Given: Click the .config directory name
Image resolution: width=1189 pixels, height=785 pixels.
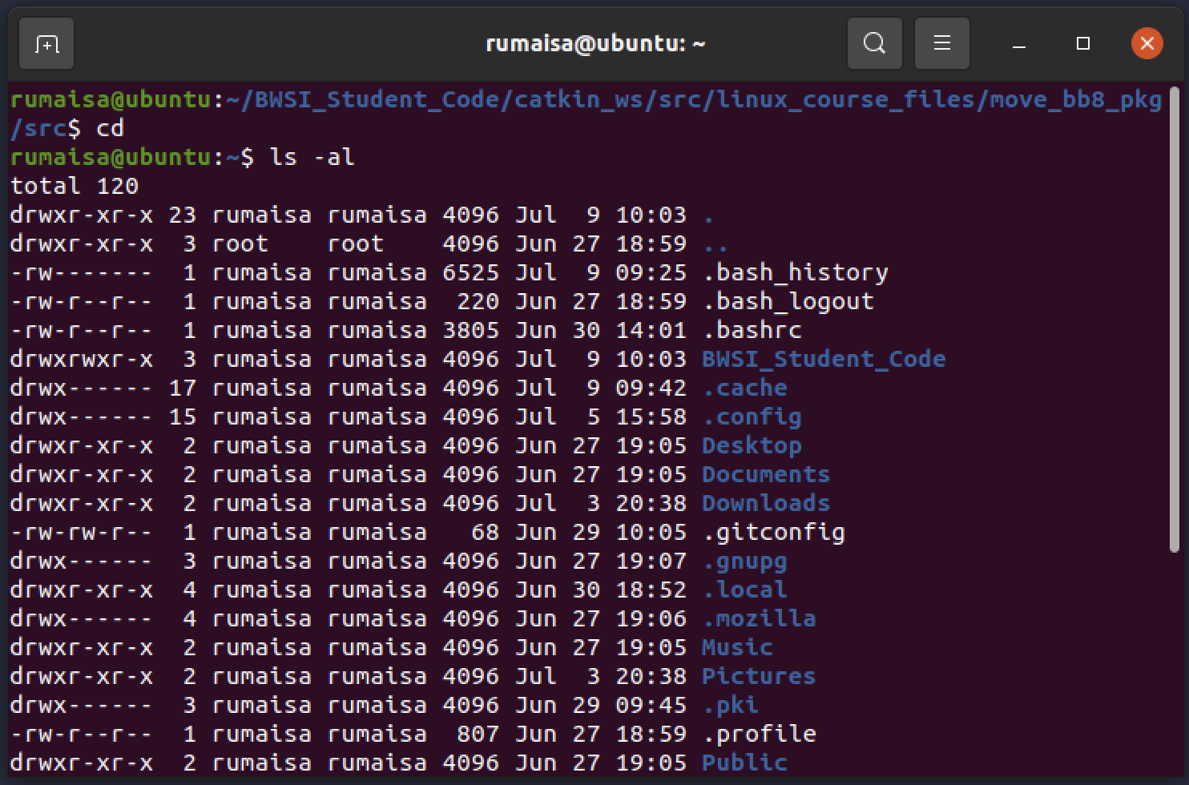Looking at the screenshot, I should point(752,417).
